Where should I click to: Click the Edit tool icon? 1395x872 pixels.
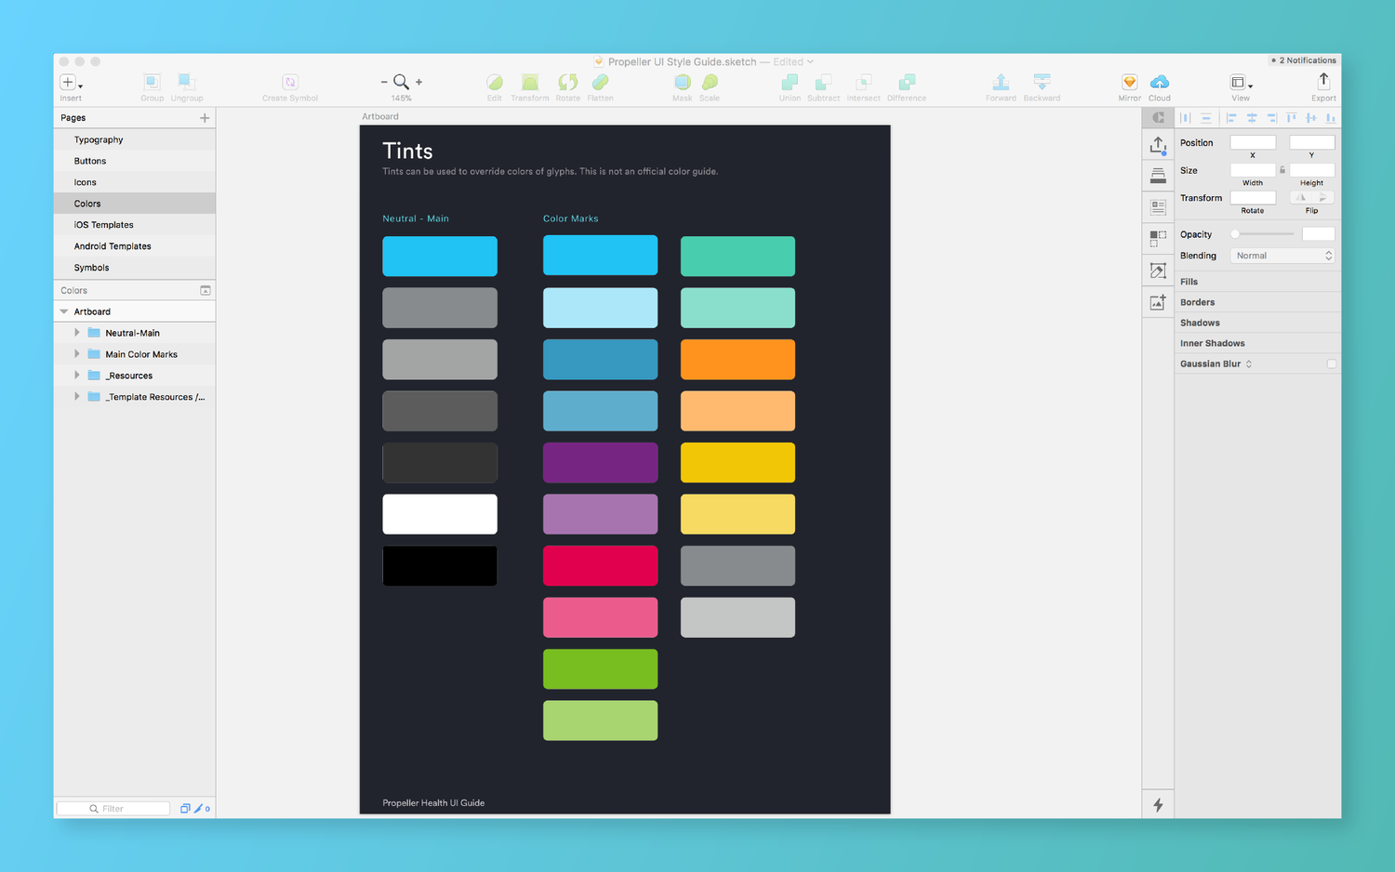pos(495,82)
